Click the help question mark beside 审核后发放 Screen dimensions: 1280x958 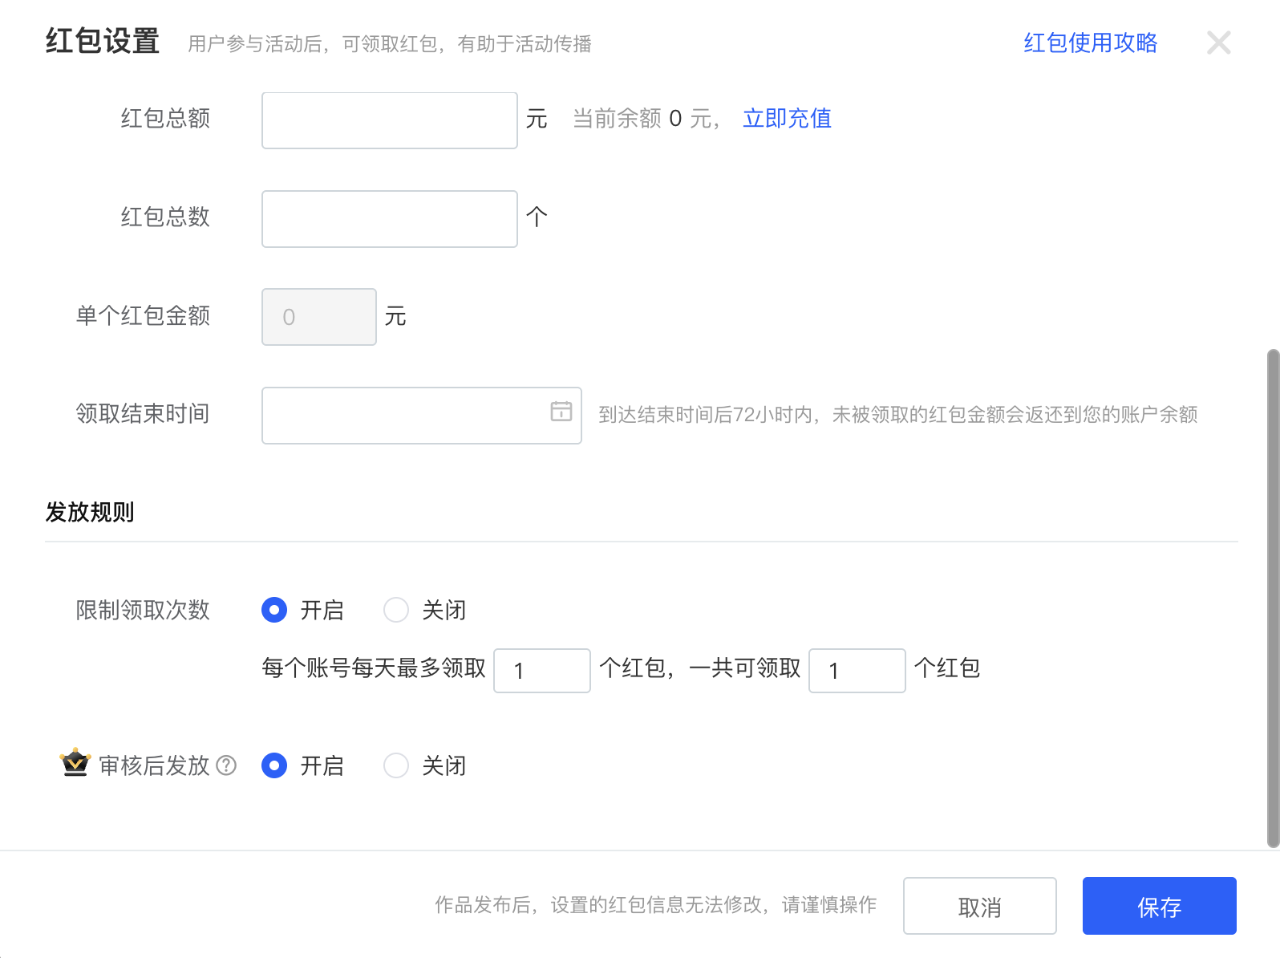pos(227,765)
